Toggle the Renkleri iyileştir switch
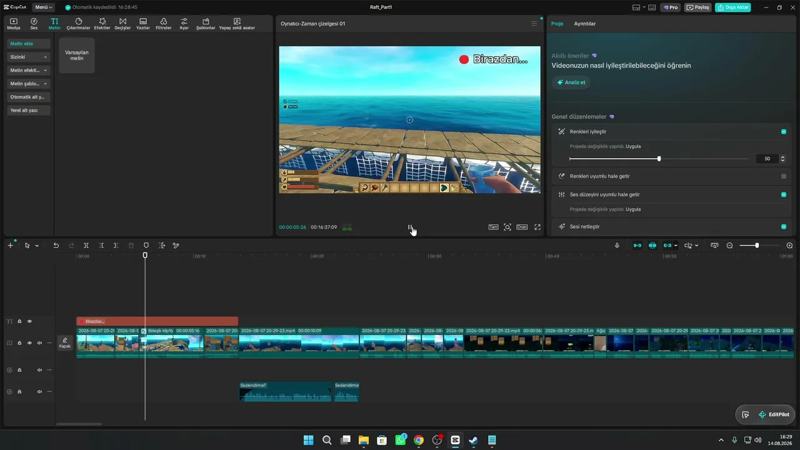Screen dimensions: 800x450 point(784,132)
